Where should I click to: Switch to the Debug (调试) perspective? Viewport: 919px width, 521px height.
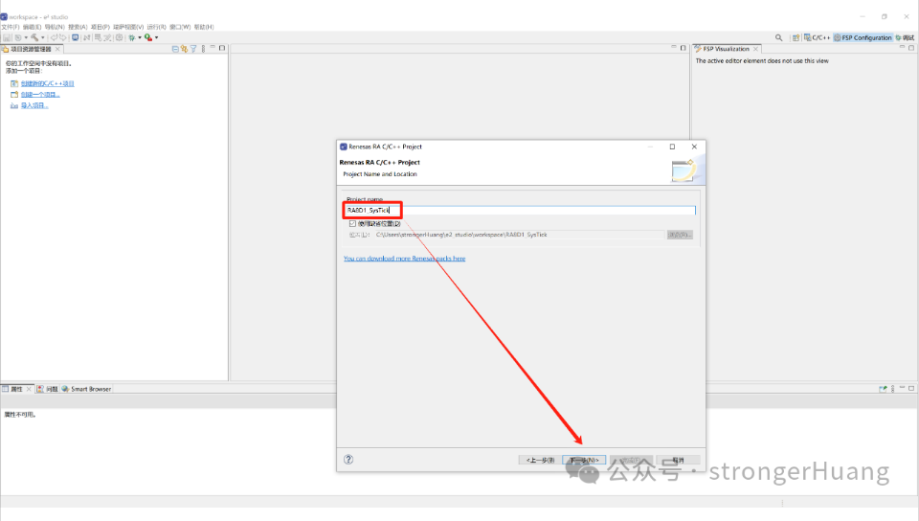tap(905, 37)
